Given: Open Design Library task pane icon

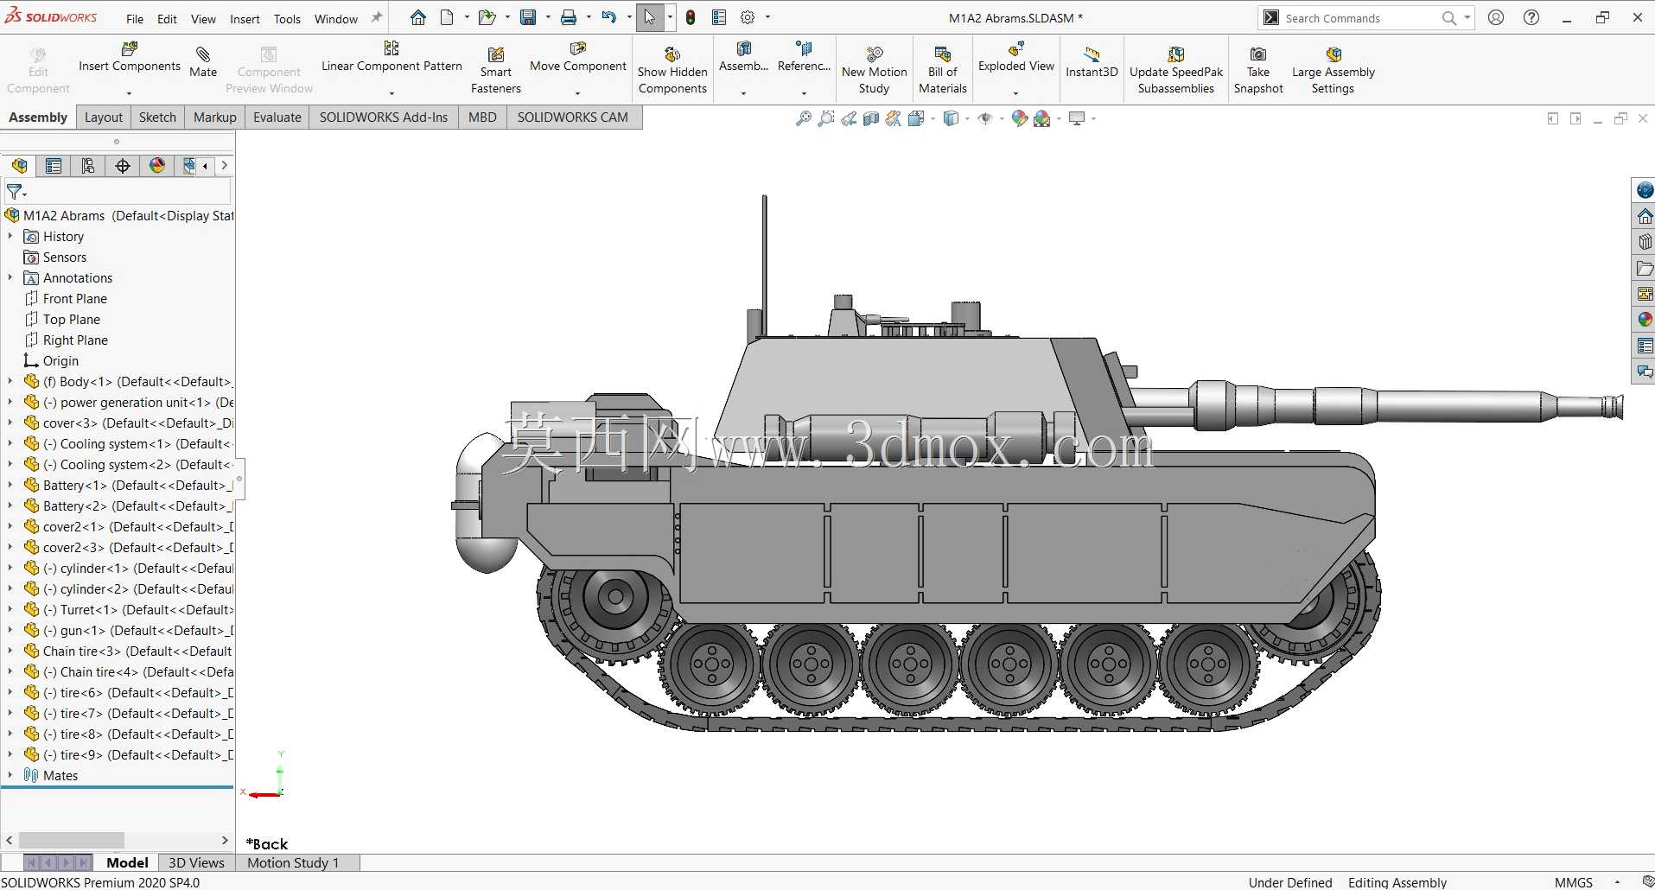Looking at the screenshot, I should point(1645,242).
